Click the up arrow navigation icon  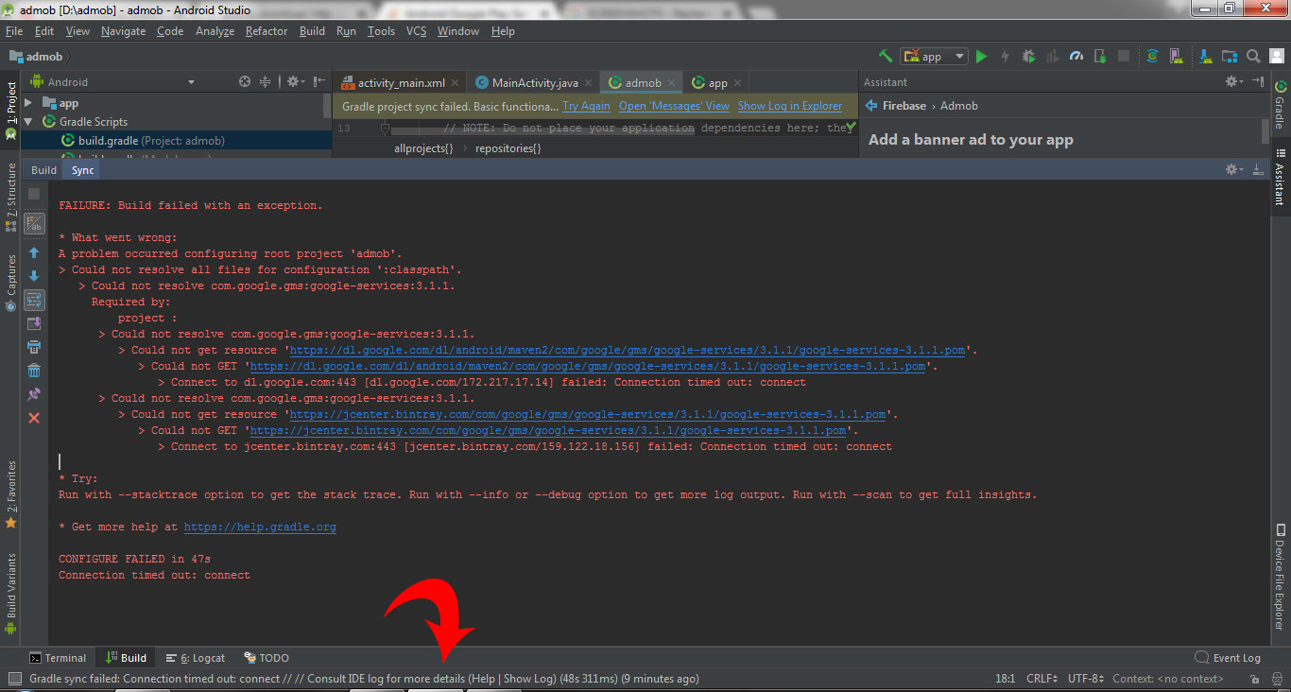point(34,253)
